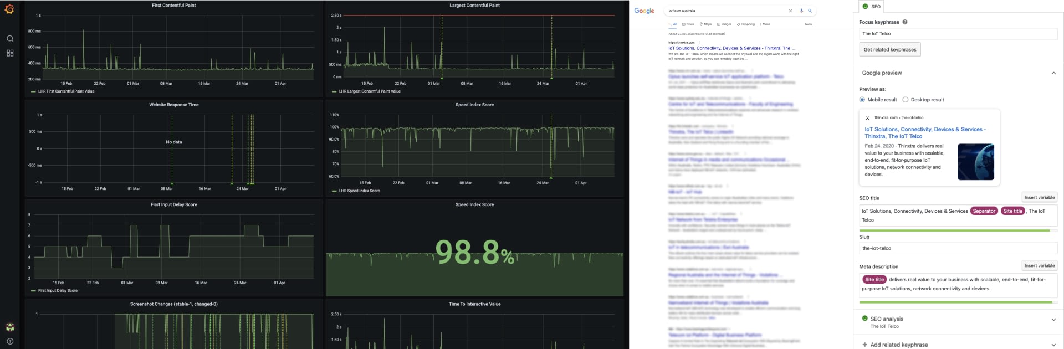Image resolution: width=1064 pixels, height=349 pixels.
Task: Click plus icon for Add related keyphrase
Action: pos(864,345)
